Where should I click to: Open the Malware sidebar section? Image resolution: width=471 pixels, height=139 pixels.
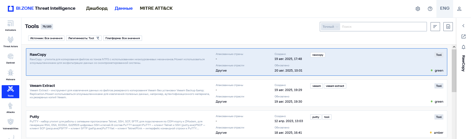click(11, 75)
